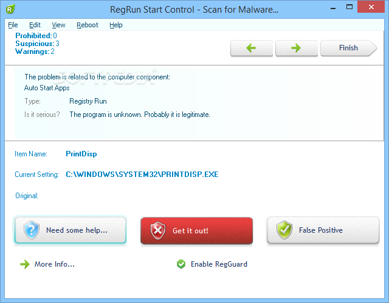Click the blue question mark shield icon
Image resolution: width=389 pixels, height=303 pixels.
tap(32, 230)
